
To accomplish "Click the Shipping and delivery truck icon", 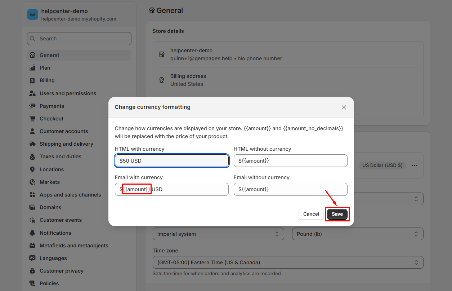I will 32,144.
